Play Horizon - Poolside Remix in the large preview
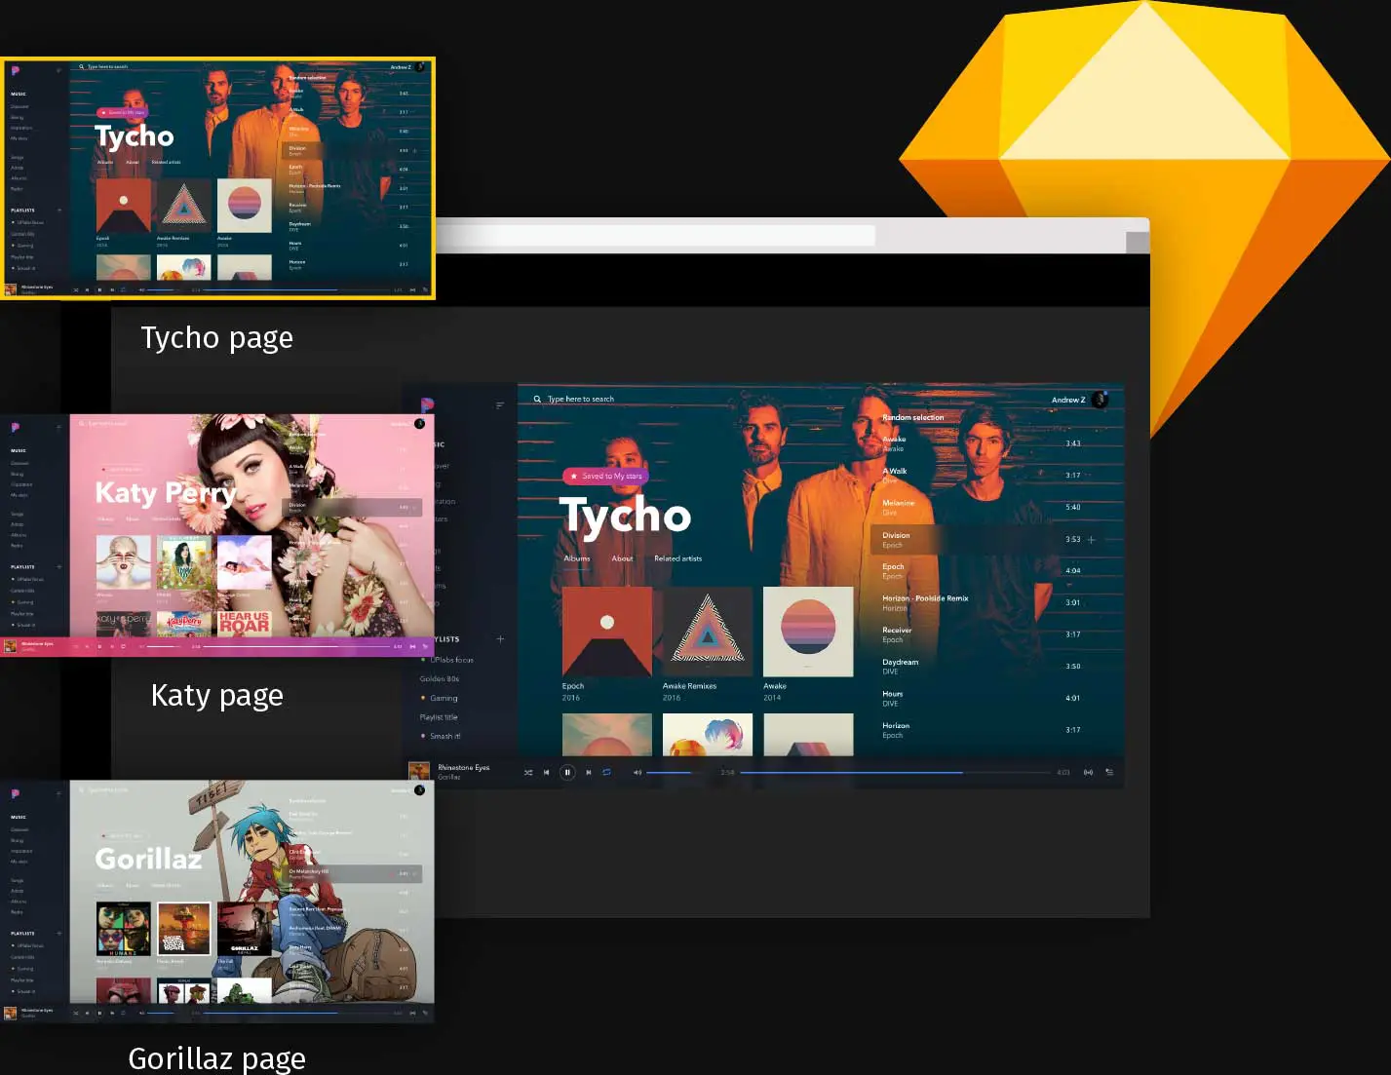 click(985, 602)
